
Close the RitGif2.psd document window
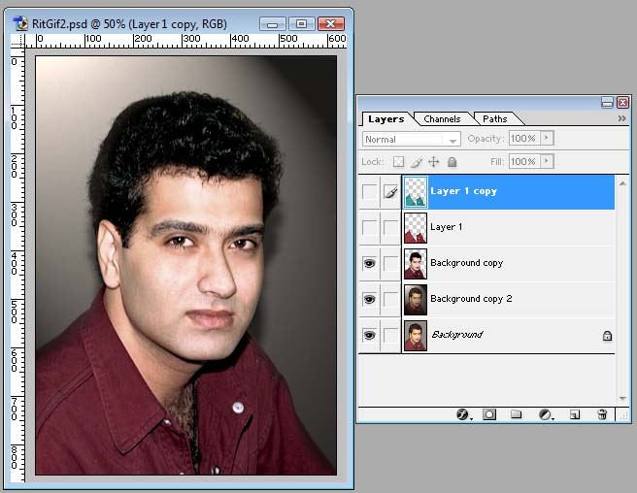331,23
